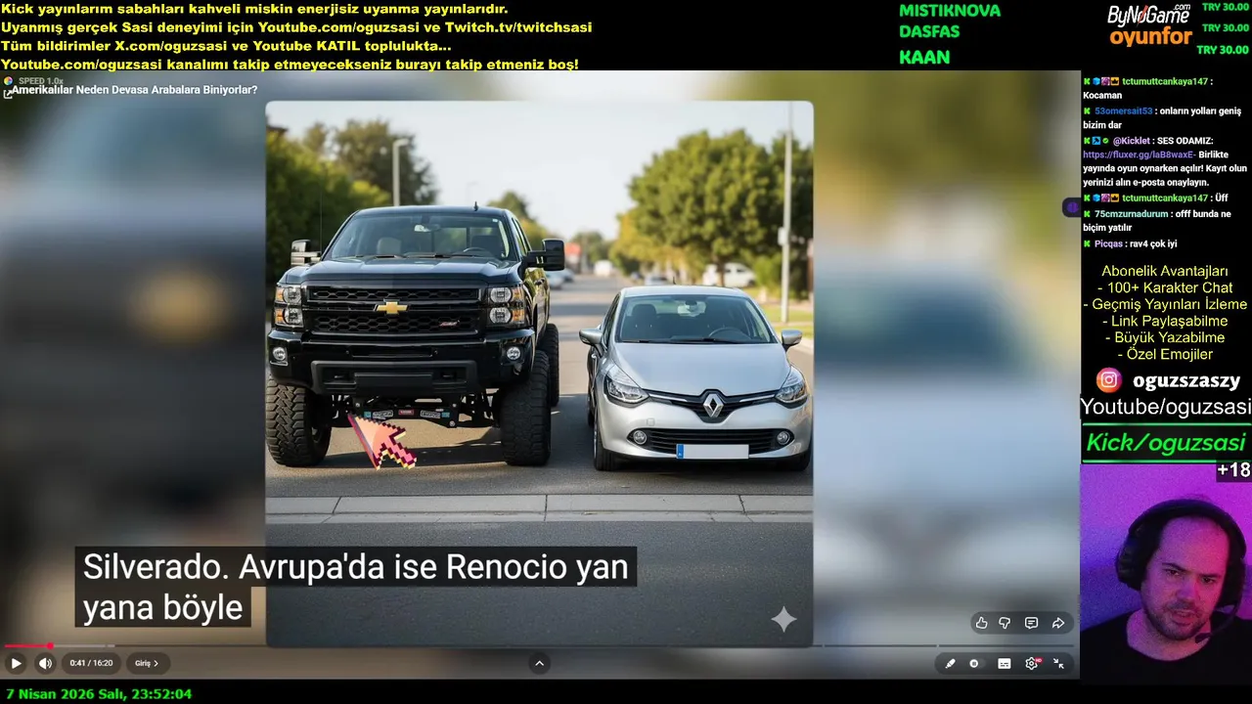Click donor name 'MISTIKNOVA'
Screen dimensions: 1252x704
pos(950,11)
